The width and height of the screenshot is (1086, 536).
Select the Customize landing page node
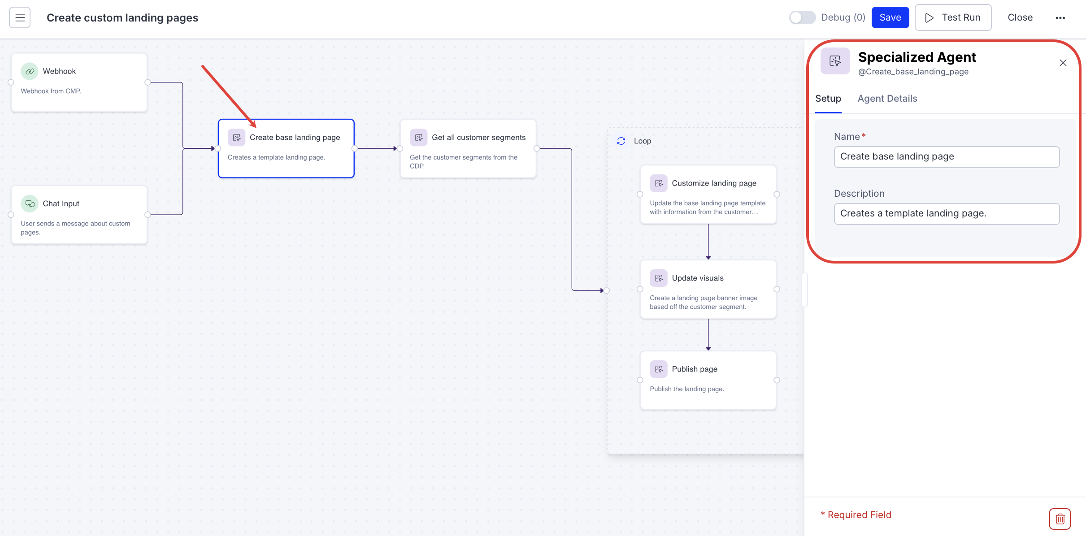pos(708,194)
